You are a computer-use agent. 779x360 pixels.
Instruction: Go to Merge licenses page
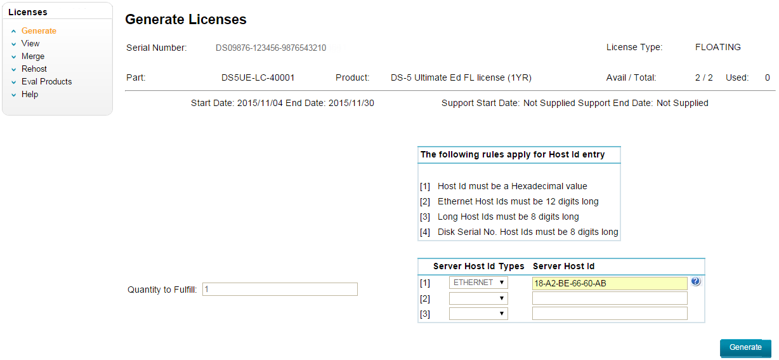click(x=33, y=57)
